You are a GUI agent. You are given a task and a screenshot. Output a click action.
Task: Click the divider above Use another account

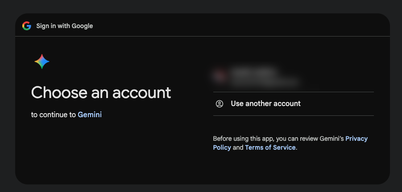pos(293,92)
